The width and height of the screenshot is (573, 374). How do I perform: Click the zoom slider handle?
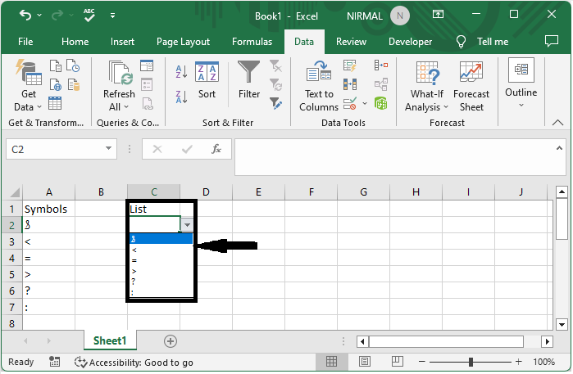point(471,362)
